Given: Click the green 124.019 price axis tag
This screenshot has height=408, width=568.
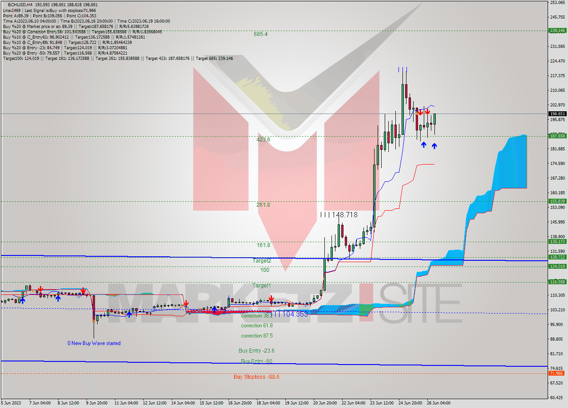Looking at the screenshot, I should 557,266.
